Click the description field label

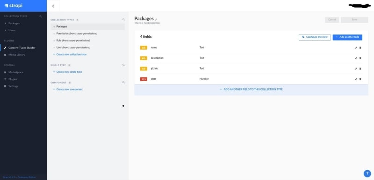click(157, 58)
